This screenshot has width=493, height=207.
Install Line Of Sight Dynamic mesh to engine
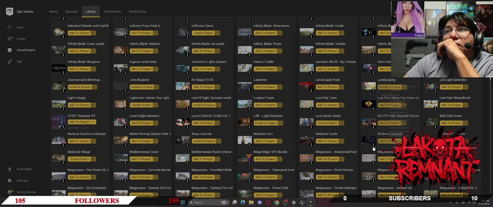tap(204, 105)
